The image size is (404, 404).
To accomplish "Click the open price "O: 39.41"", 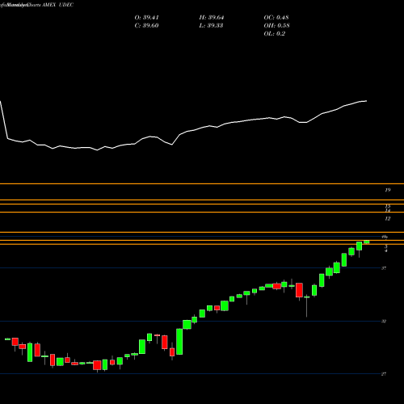I will point(147,18).
